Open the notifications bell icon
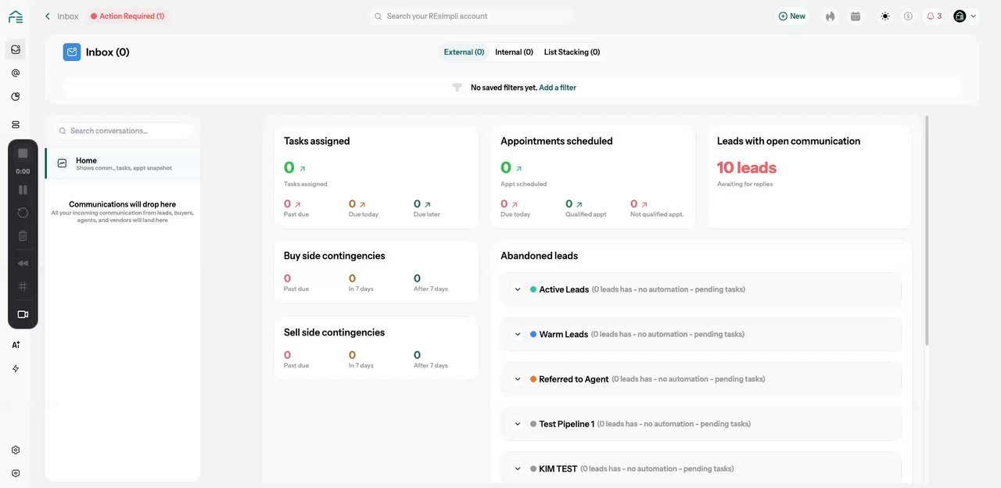Screen dimensions: 1001x488 [x=934, y=16]
